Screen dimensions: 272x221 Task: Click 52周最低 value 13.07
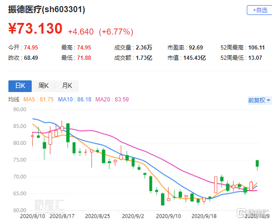click(x=255, y=58)
